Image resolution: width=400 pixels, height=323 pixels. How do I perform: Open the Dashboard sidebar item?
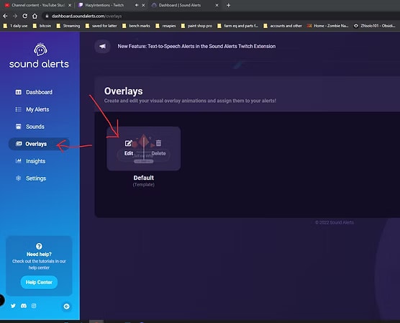coord(39,92)
